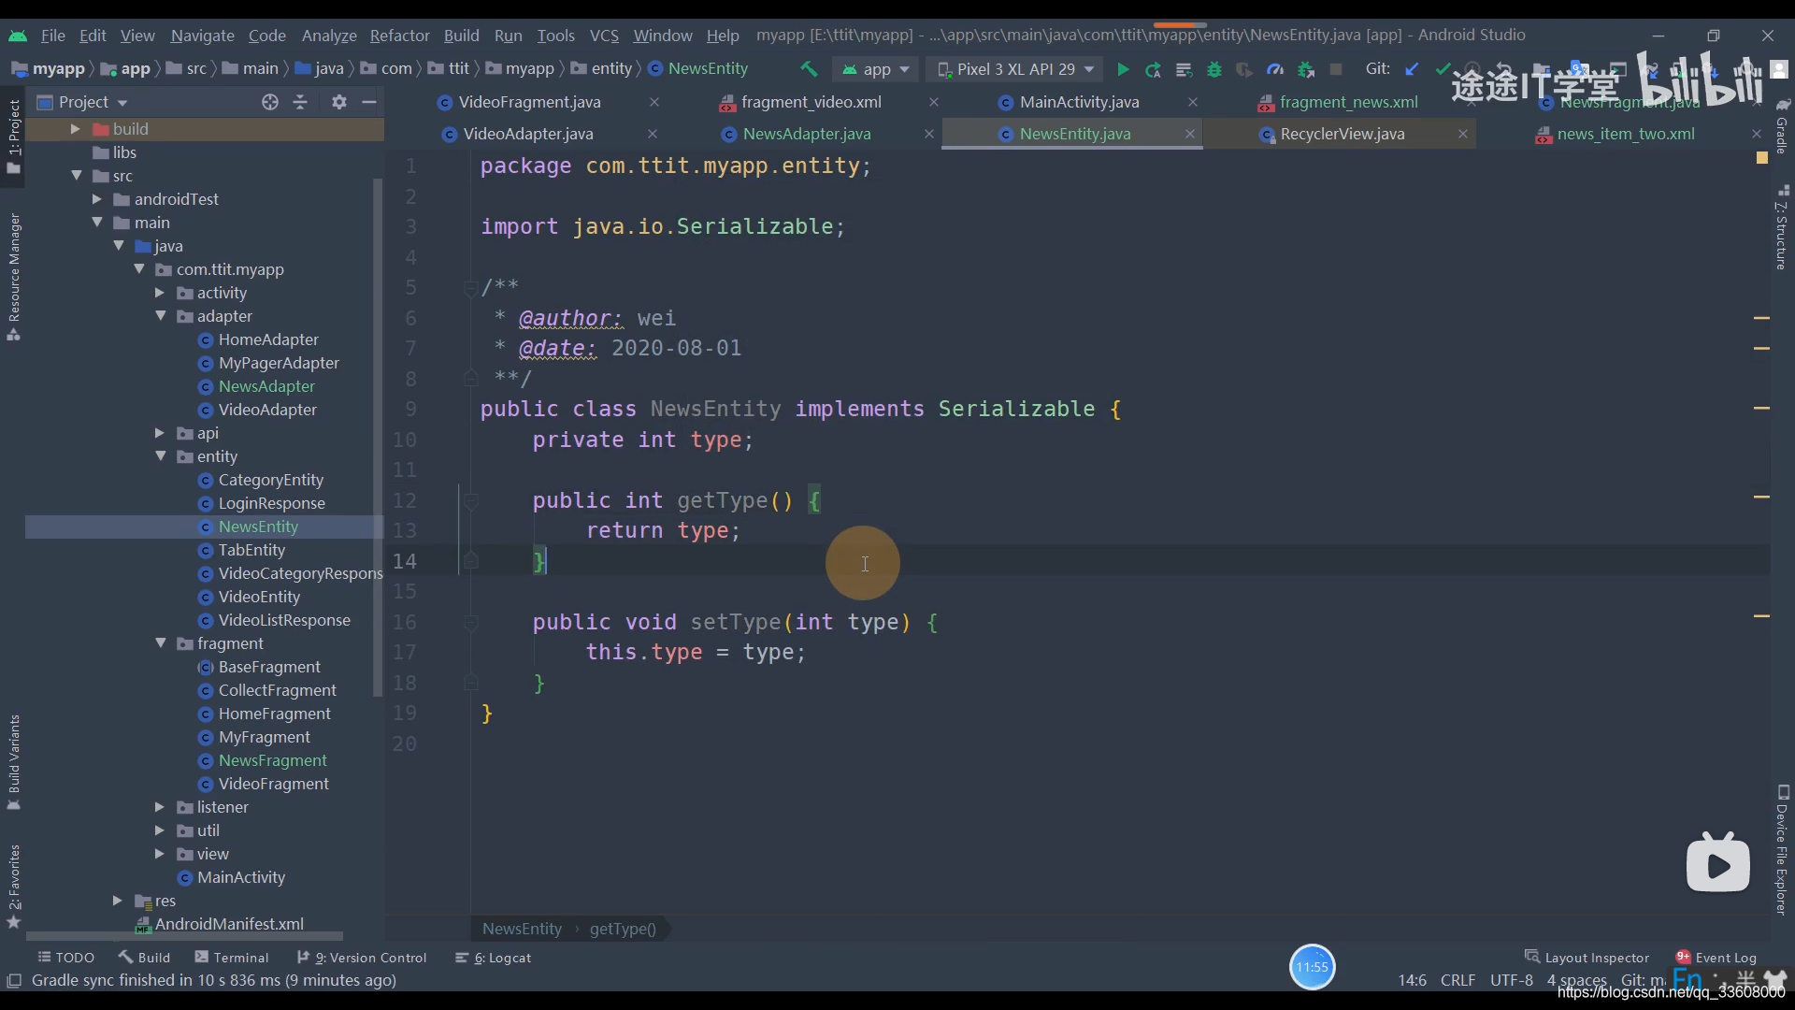Select AndroidManifest.xml in project tree
This screenshot has height=1010, width=1795.
pos(228,924)
